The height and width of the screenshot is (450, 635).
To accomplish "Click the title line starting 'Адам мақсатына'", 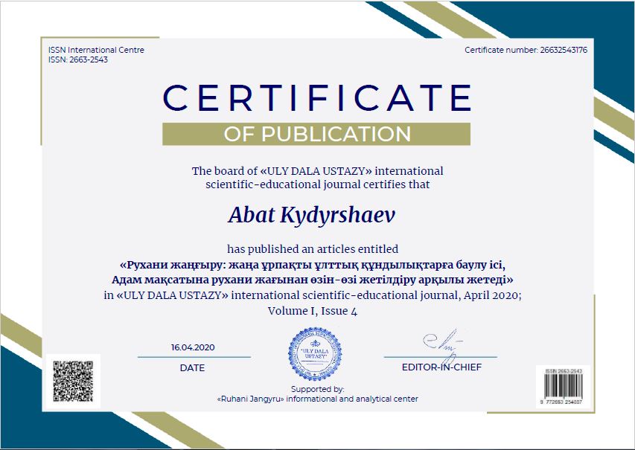I will (x=313, y=280).
